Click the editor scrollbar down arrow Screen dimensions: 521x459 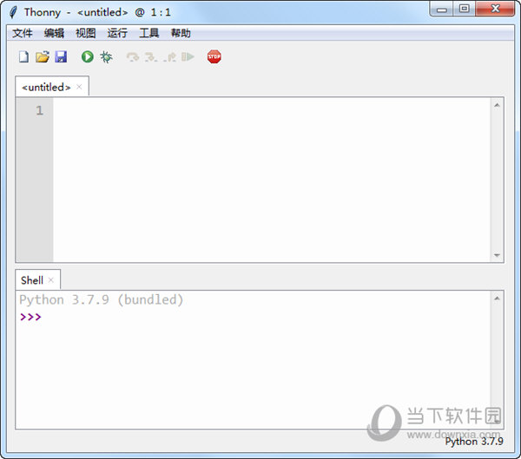497,255
